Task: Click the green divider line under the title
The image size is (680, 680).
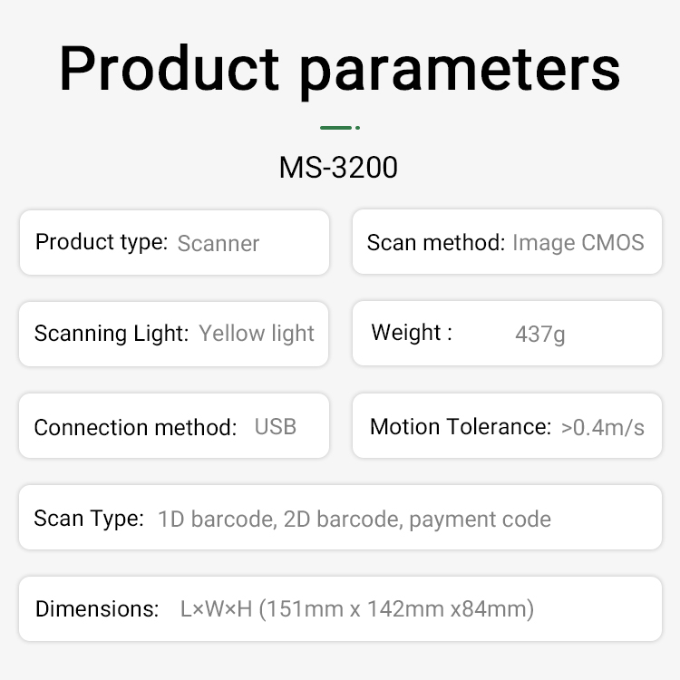Action: [335, 128]
